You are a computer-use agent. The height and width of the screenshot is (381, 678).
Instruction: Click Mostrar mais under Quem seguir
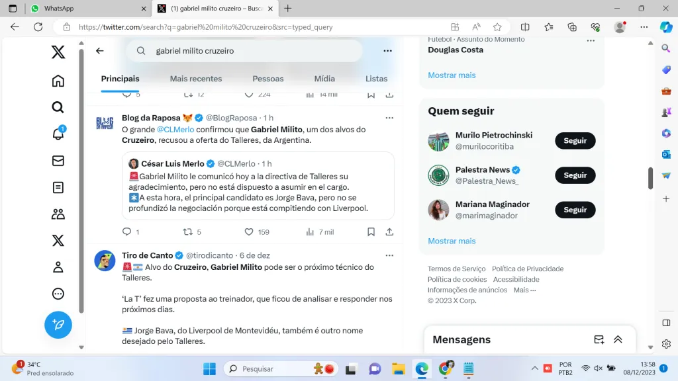[x=452, y=241]
